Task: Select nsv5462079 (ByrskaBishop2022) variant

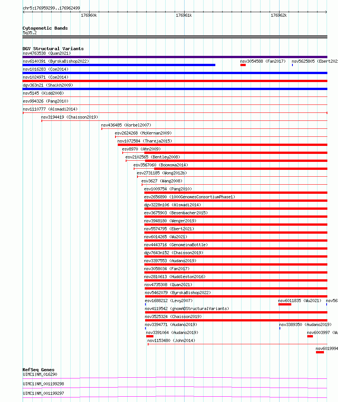Action: coord(178,292)
